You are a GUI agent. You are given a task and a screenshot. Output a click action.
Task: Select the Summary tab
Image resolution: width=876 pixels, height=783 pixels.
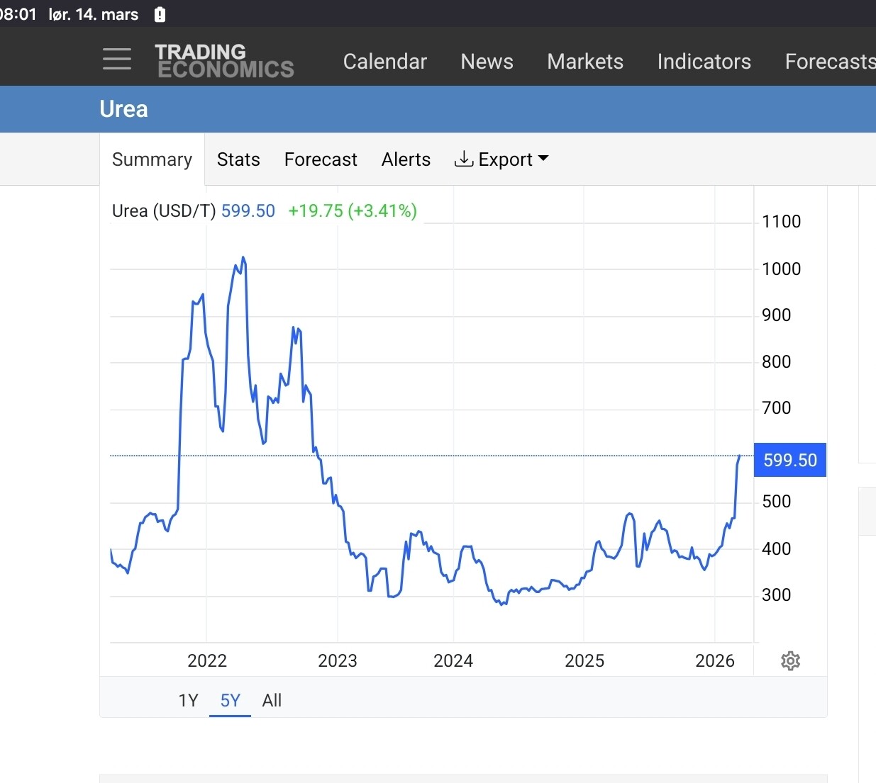point(152,159)
